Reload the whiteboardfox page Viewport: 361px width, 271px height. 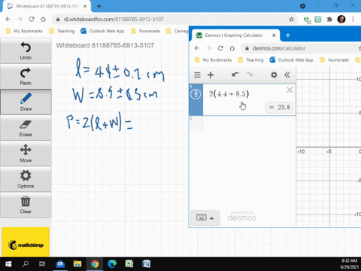(32, 20)
